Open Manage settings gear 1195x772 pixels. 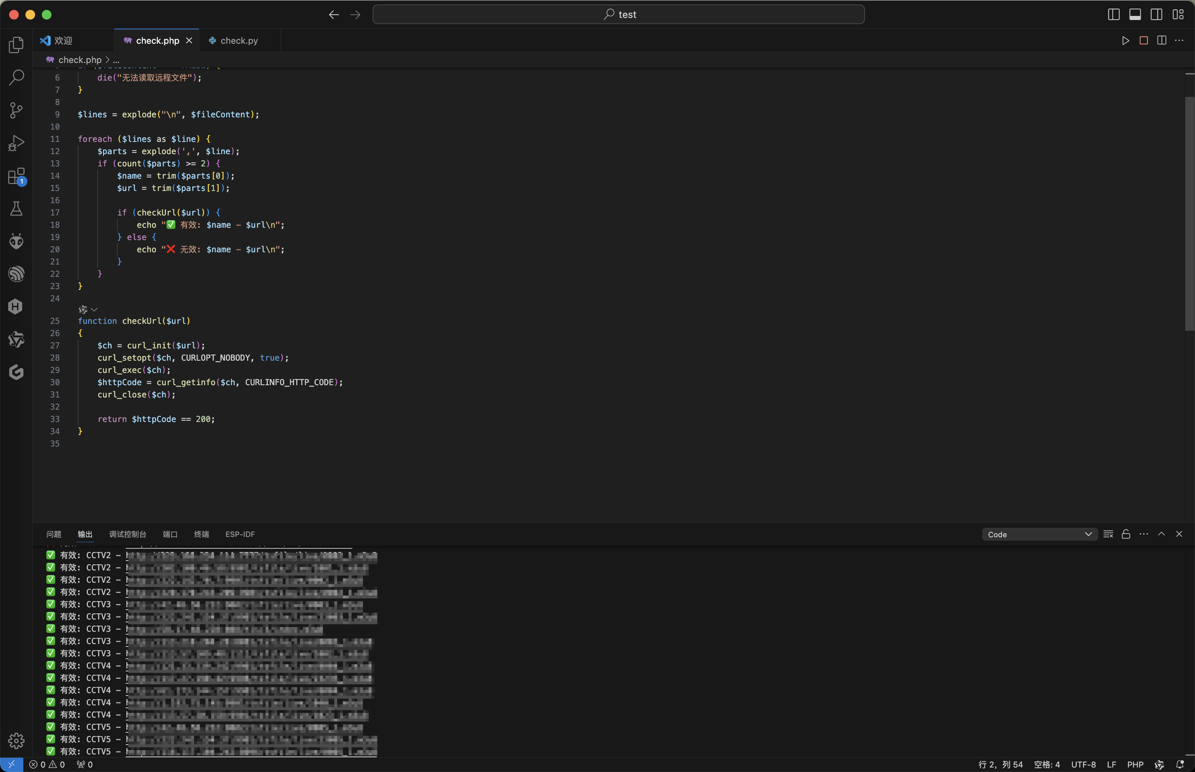tap(16, 741)
